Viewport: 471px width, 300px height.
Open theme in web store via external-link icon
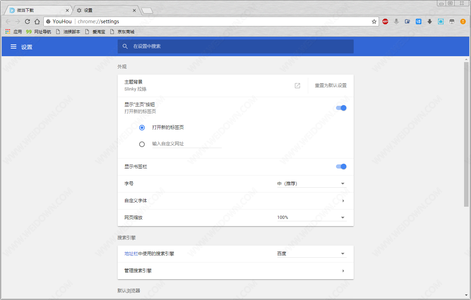(297, 86)
